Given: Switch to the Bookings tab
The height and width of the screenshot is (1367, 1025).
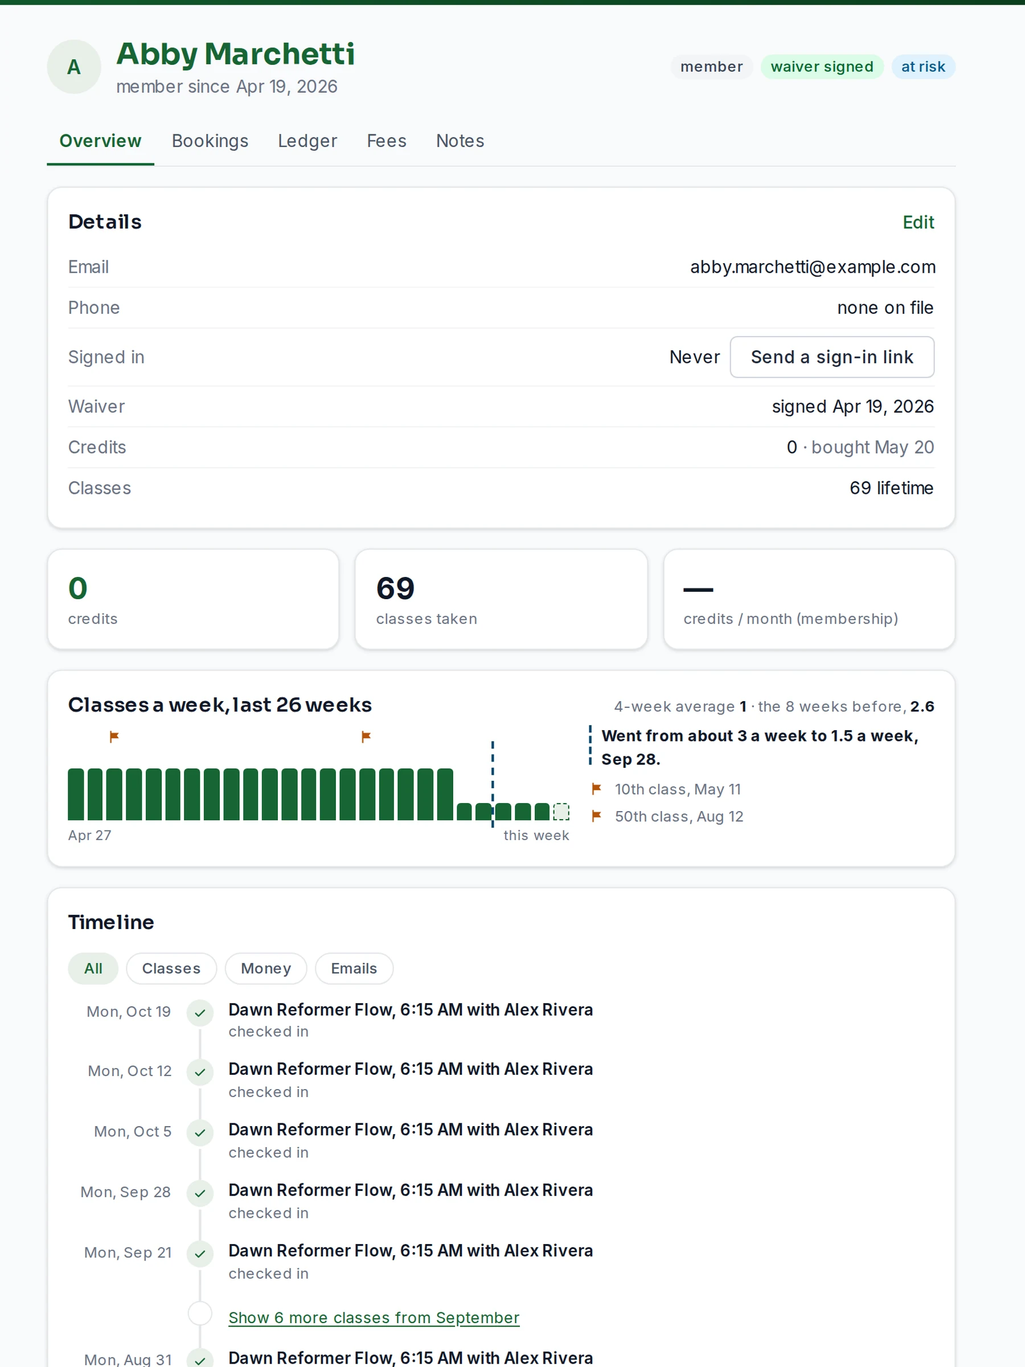Looking at the screenshot, I should pos(210,141).
